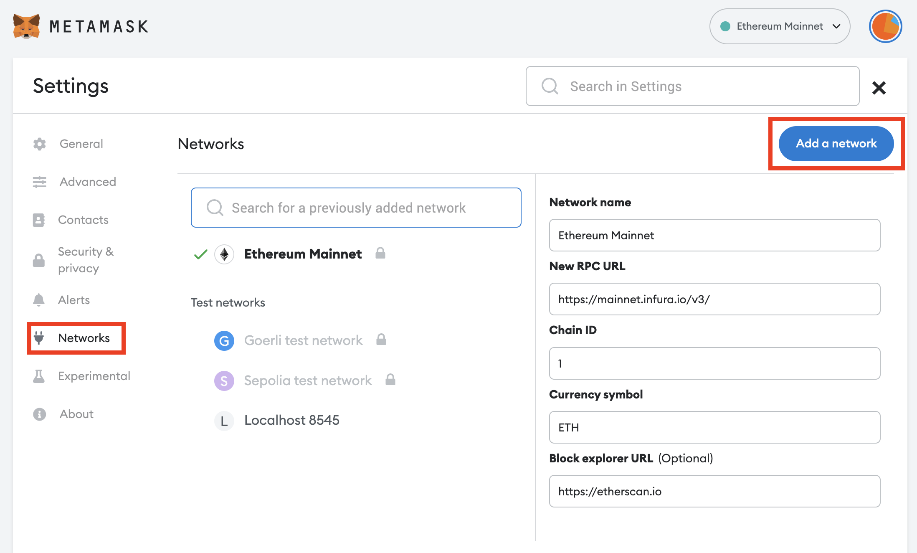Image resolution: width=917 pixels, height=553 pixels.
Task: Close the Settings panel with X
Action: click(879, 88)
